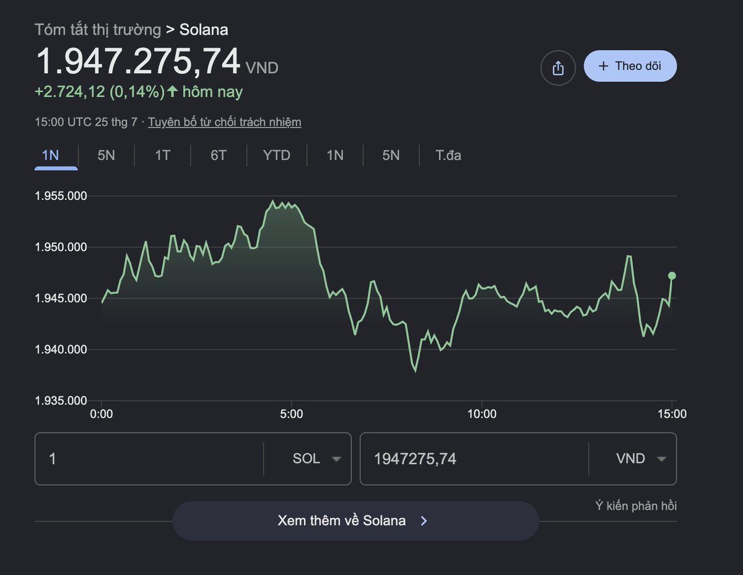Click the green up arrow beside hôm nay
Screen dimensions: 743x575
173,92
